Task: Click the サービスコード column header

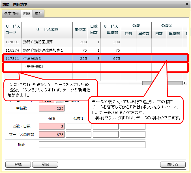Action: click(12, 29)
